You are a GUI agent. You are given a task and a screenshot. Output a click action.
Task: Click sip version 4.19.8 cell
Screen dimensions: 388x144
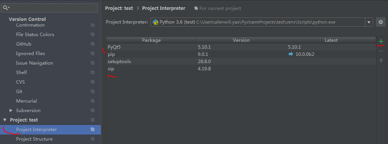(204, 69)
